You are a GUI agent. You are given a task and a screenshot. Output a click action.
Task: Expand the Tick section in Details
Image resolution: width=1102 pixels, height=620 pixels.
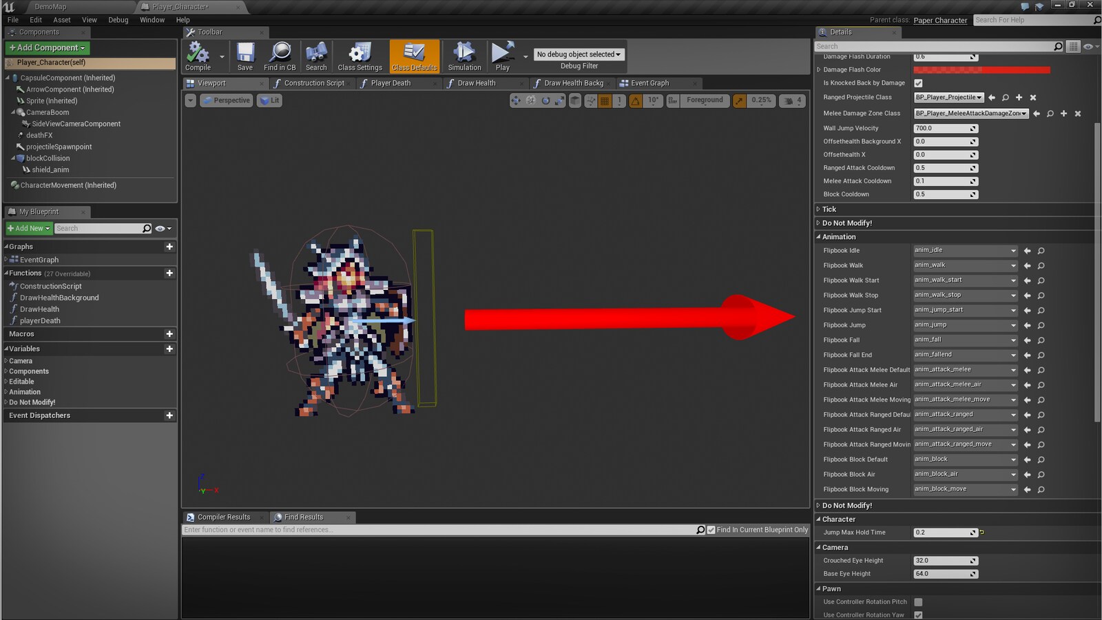click(x=829, y=209)
